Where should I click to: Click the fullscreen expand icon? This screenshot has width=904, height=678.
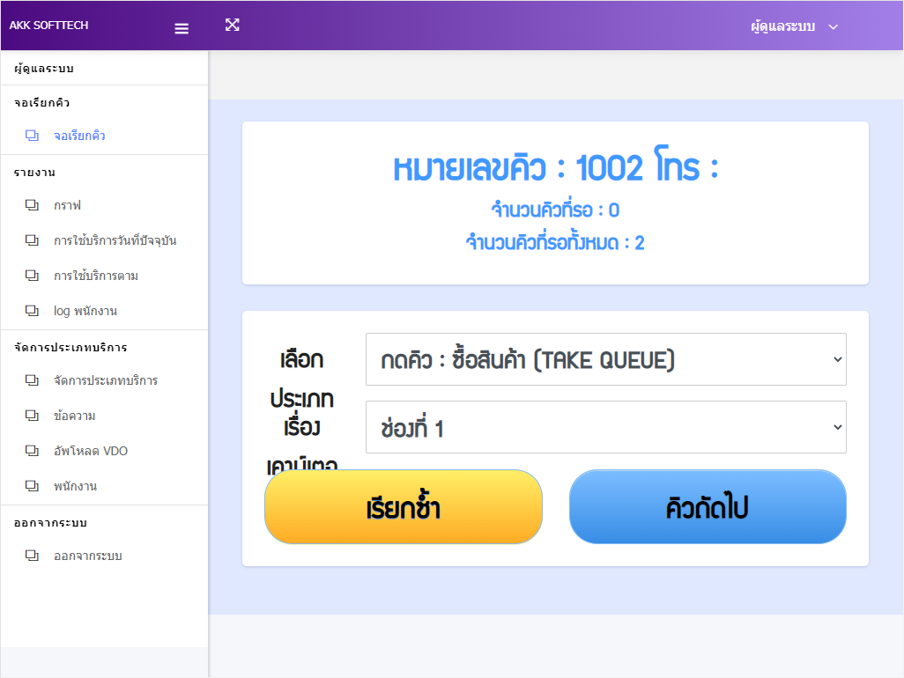pos(232,25)
